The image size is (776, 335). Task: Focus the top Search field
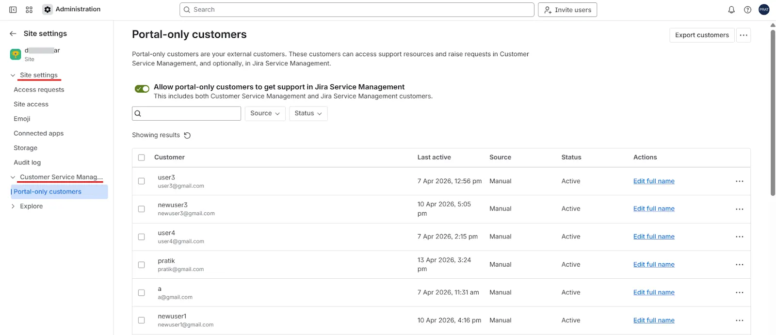coord(357,10)
